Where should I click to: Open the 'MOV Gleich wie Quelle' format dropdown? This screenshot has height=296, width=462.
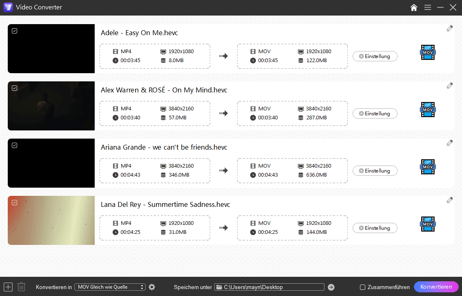[x=110, y=287]
